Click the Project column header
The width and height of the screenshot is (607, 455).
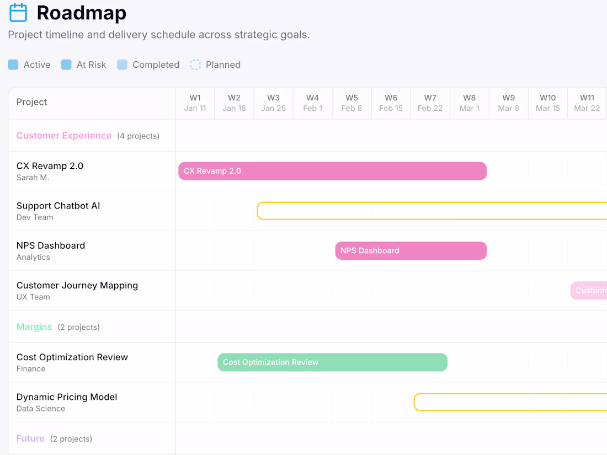[31, 102]
